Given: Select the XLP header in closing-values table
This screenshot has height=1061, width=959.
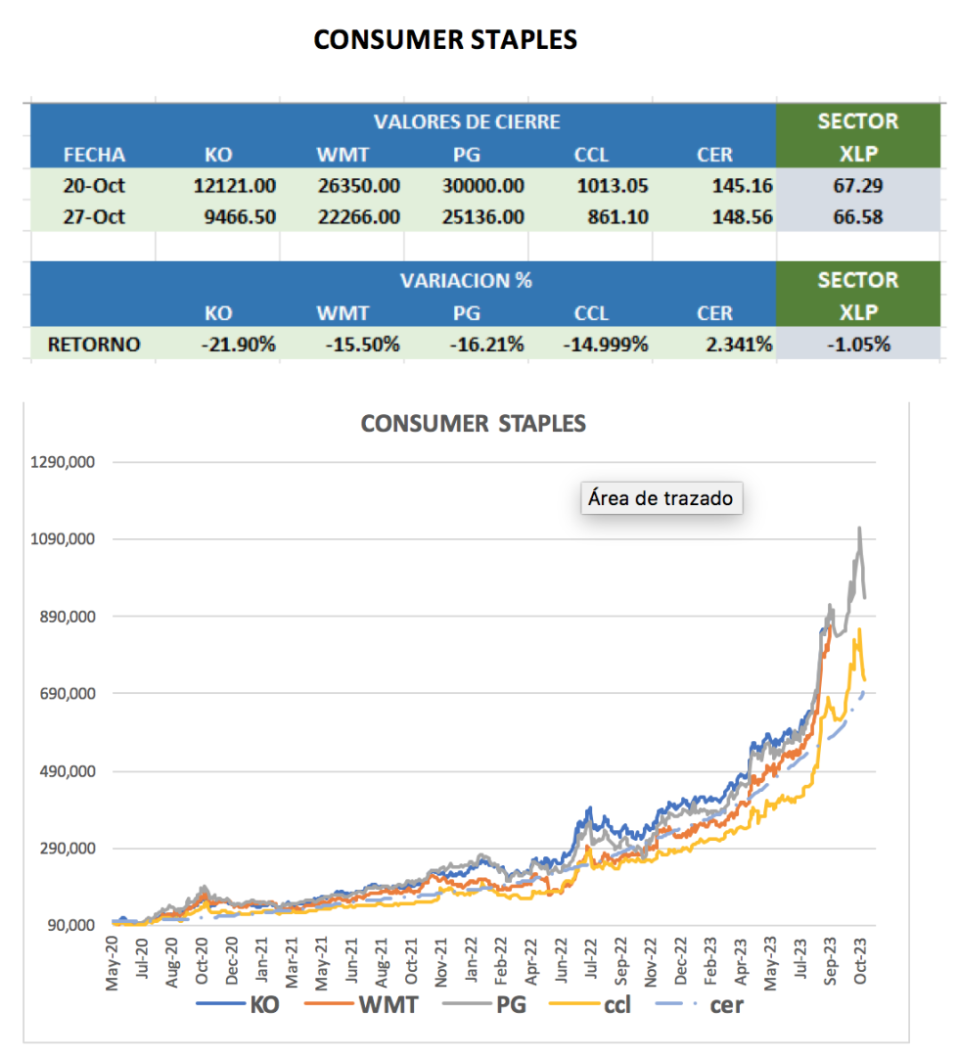Looking at the screenshot, I should 858,155.
